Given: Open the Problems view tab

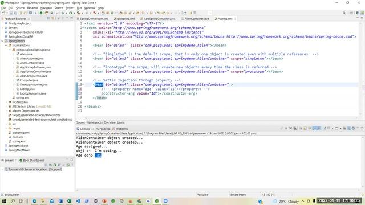Looking at the screenshot, I should [x=120, y=129].
